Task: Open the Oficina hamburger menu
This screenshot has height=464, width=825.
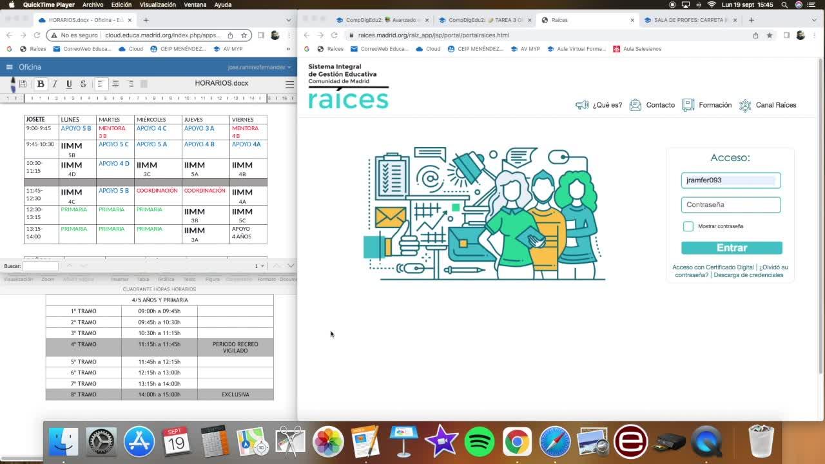Action: click(9, 67)
